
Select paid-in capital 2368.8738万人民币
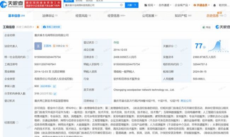204,57
